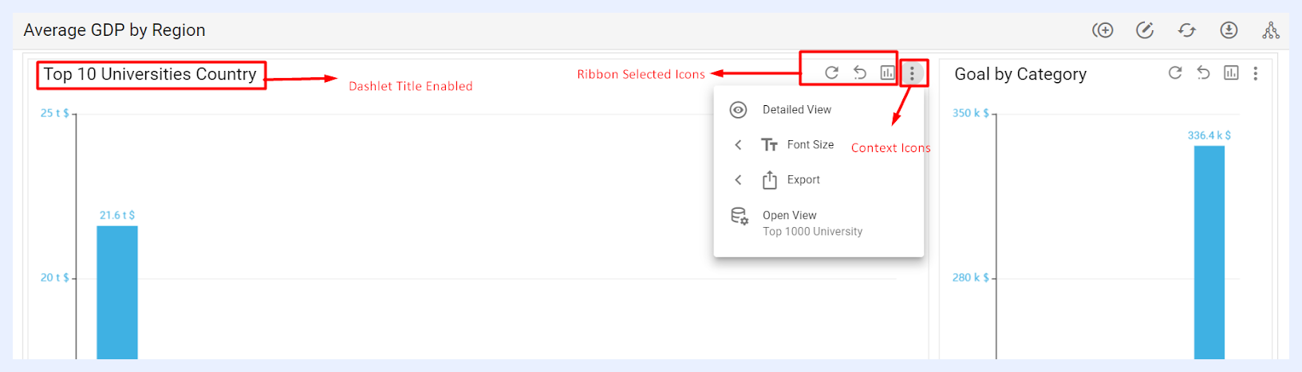Click undo icon on Top 10 Universities dashlet

point(859,72)
